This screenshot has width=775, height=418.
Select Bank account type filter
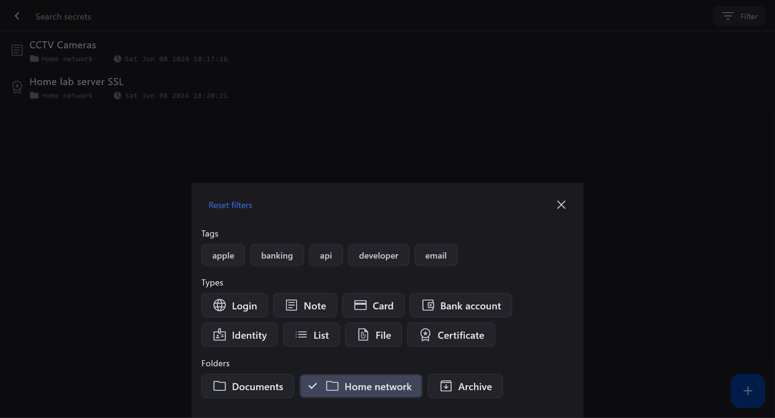point(461,305)
